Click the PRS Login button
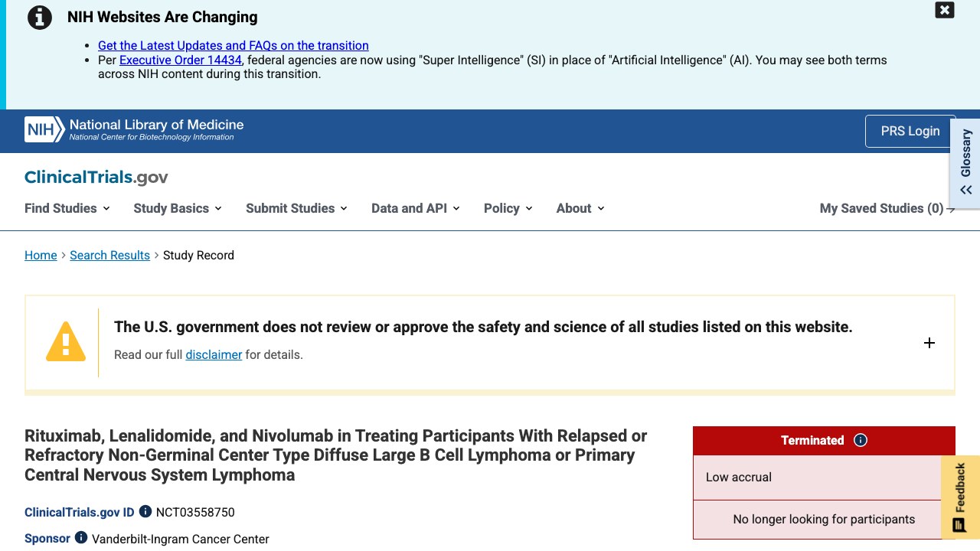This screenshot has height=551, width=980. pyautogui.click(x=910, y=131)
